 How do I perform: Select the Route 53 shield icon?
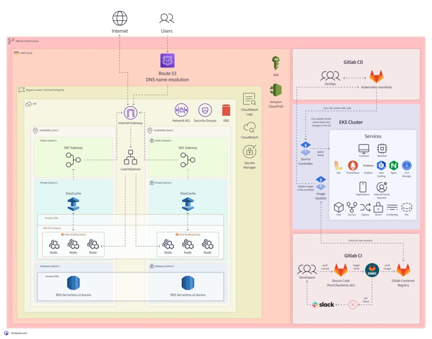[x=167, y=61]
